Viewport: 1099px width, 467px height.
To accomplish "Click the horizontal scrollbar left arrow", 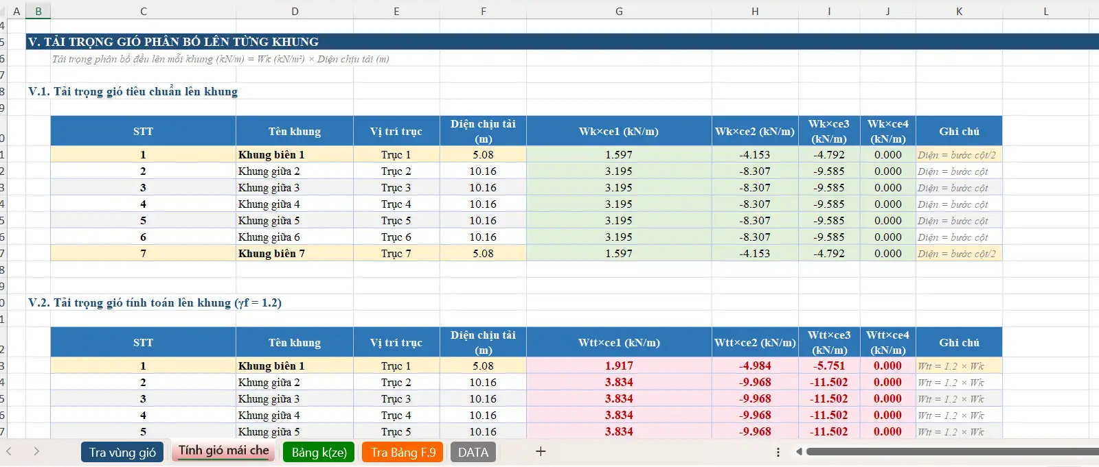I will pyautogui.click(x=799, y=451).
